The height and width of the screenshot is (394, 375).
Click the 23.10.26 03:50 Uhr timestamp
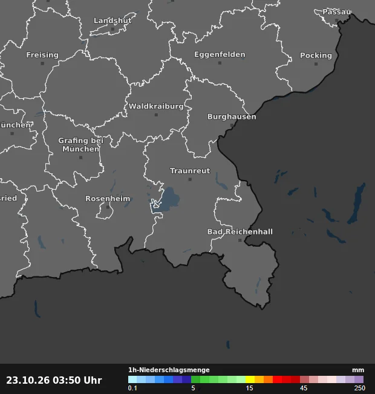[54, 380]
